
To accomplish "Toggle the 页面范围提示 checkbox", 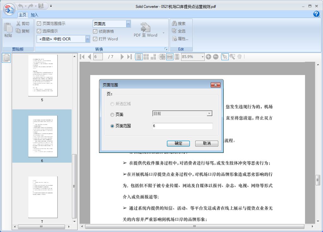I will [39, 23].
